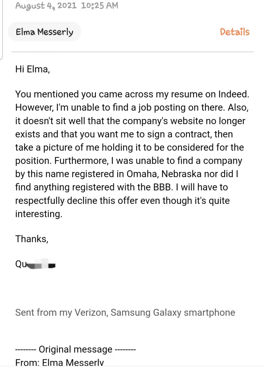Screen dimensions: 265x367
Task: Tap the Elma Messerly sender chip
Action: tap(44, 32)
